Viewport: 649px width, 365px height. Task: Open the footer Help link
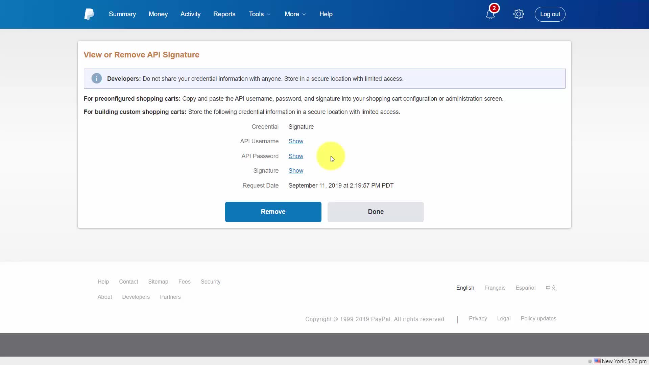pyautogui.click(x=103, y=282)
